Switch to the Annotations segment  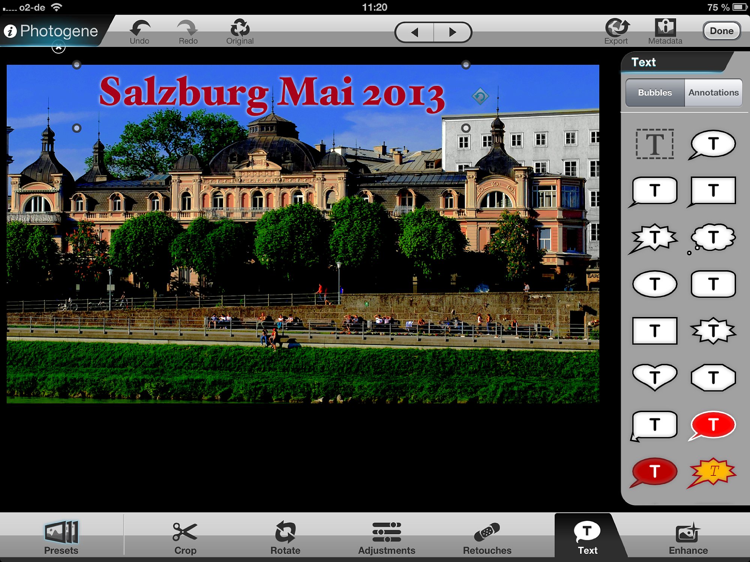pos(713,93)
